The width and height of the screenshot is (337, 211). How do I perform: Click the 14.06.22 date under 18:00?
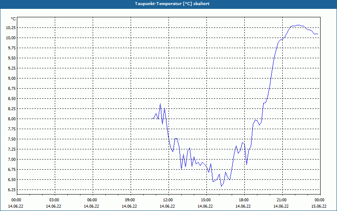pos(243,206)
